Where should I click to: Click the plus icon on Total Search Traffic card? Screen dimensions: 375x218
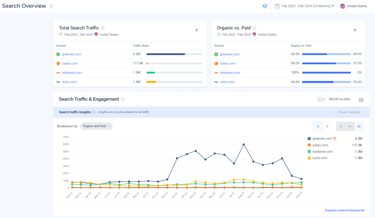pos(197,30)
